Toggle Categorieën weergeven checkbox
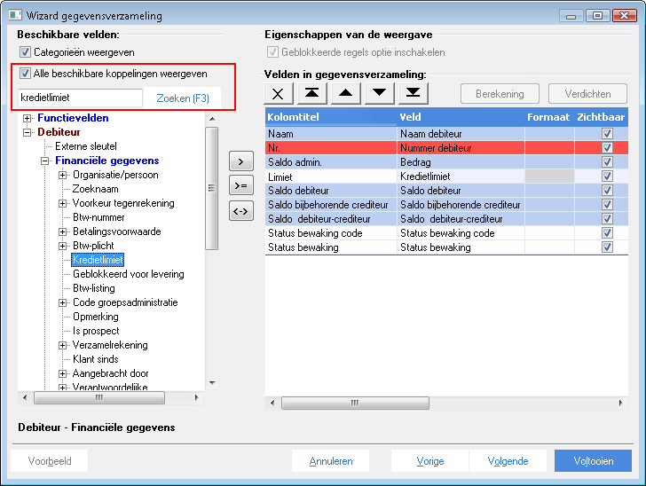Viewport: 646px width, 486px height. coord(25,52)
